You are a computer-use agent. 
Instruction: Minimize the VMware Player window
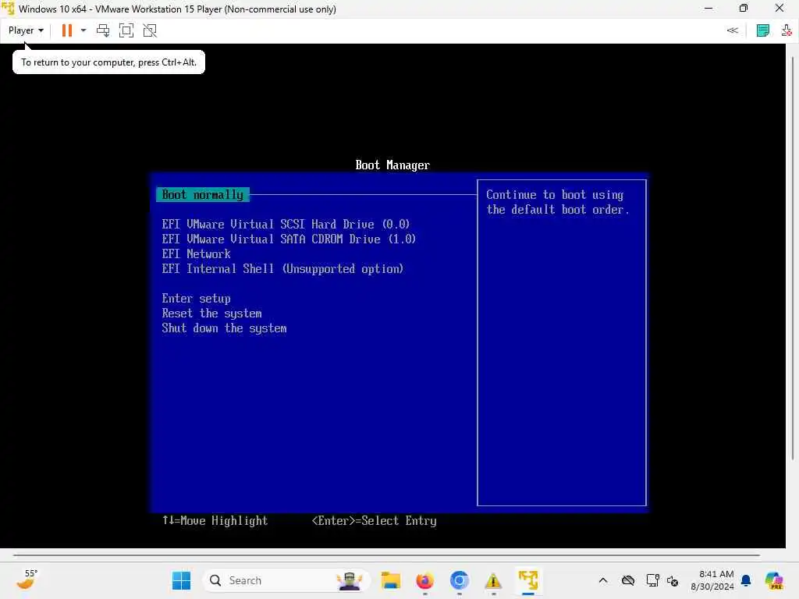coord(708,9)
